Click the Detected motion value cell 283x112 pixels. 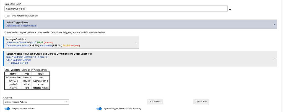pos(40,88)
